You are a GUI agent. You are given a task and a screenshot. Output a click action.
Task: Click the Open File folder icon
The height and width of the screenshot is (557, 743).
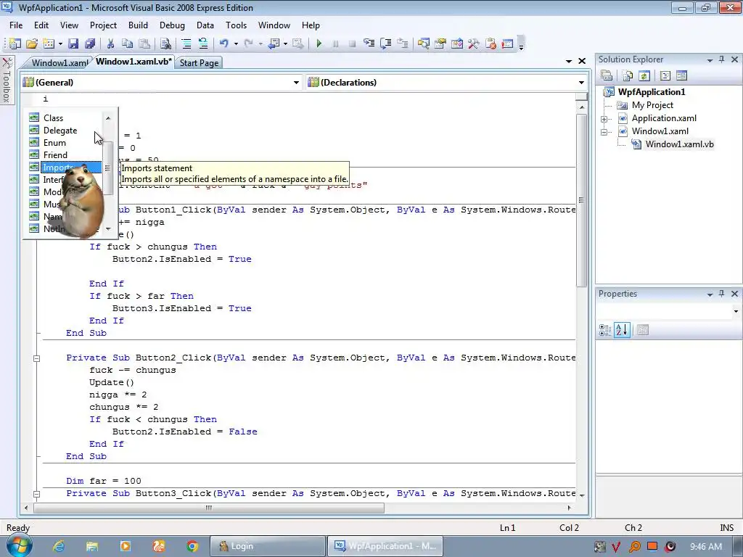pos(32,44)
